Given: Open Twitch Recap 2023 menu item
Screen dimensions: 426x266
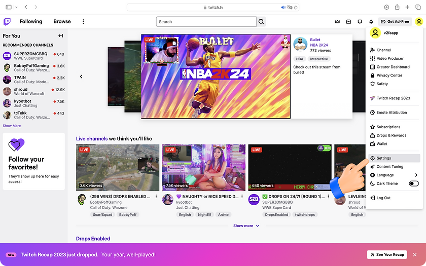Looking at the screenshot, I should pyautogui.click(x=394, y=98).
